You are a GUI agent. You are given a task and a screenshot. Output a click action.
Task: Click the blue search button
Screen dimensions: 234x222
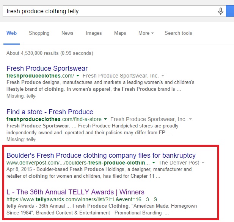click(x=230, y=11)
